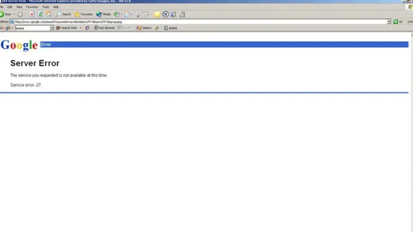Open the Search pane with the magnifier button

[x=63, y=14]
